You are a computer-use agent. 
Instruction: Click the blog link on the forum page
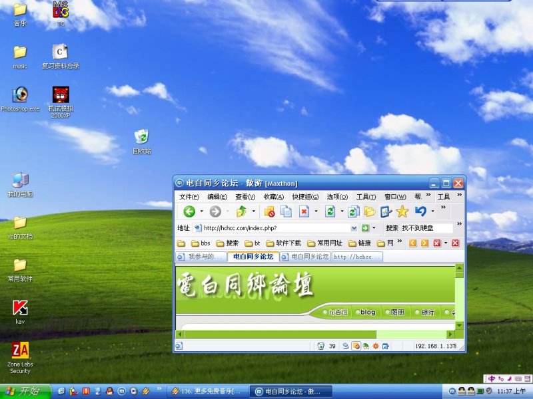367,312
